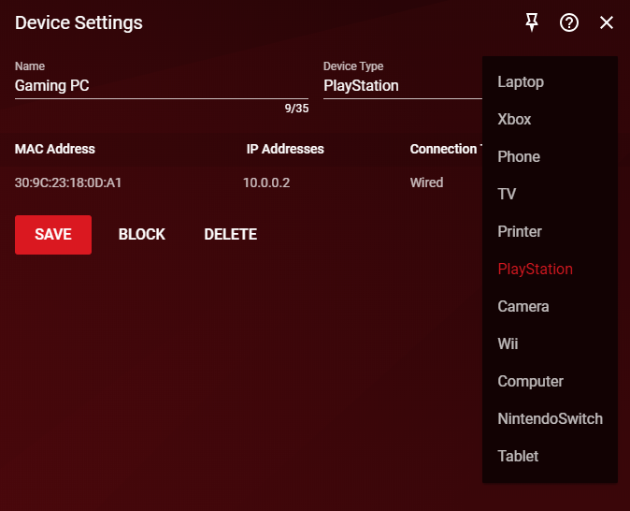Viewport: 630px width, 511px height.
Task: Set device type to Camera
Action: pos(523,307)
